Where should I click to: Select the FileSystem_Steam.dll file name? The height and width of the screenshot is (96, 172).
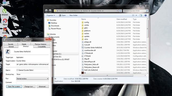tap(92, 67)
